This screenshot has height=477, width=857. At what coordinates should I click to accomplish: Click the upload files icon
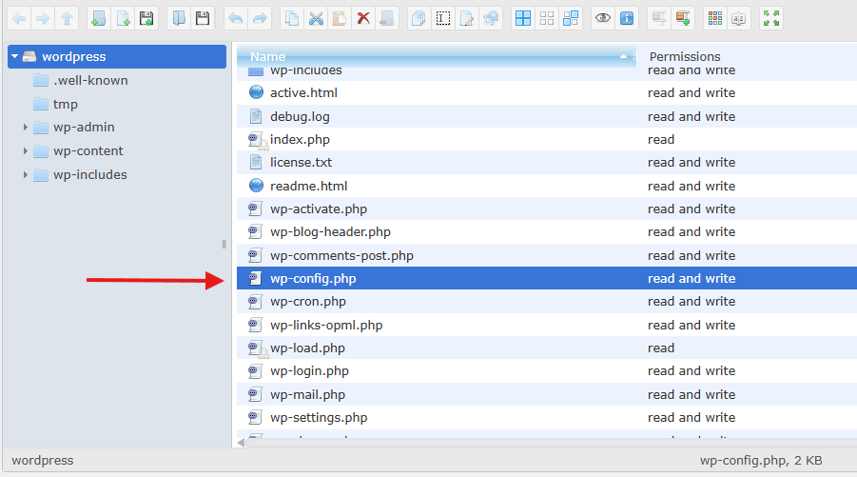point(146,18)
